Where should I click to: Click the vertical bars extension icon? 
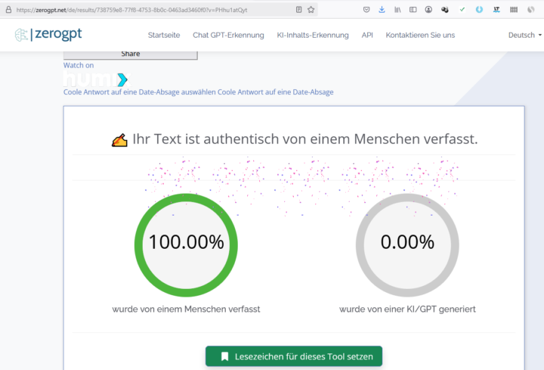514,10
